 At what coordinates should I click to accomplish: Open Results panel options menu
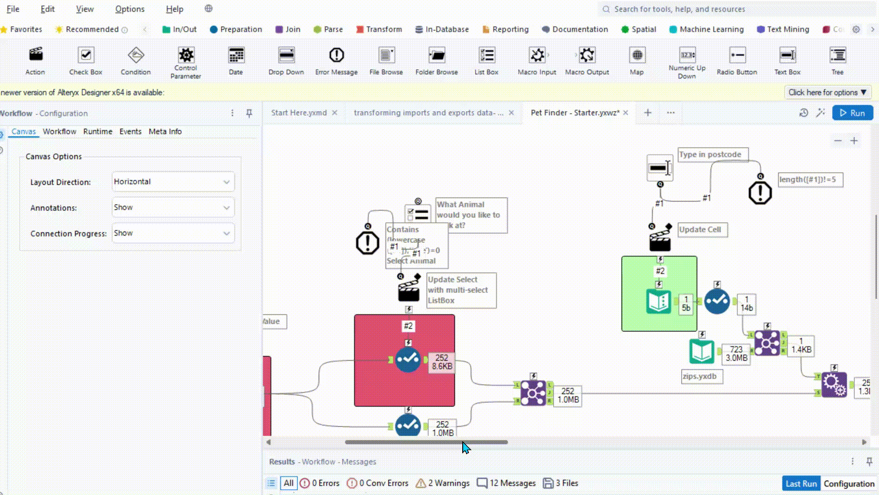click(853, 461)
